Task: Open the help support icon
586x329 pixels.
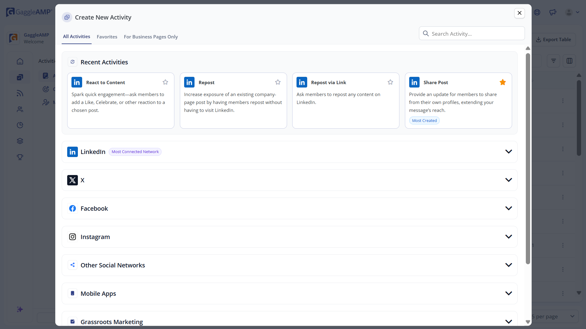Action: coord(537,12)
